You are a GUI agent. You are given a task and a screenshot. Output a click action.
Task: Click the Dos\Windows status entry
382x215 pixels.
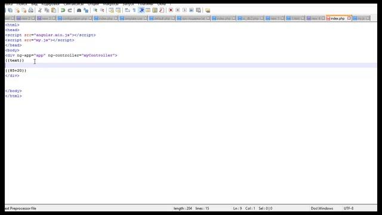click(x=322, y=208)
